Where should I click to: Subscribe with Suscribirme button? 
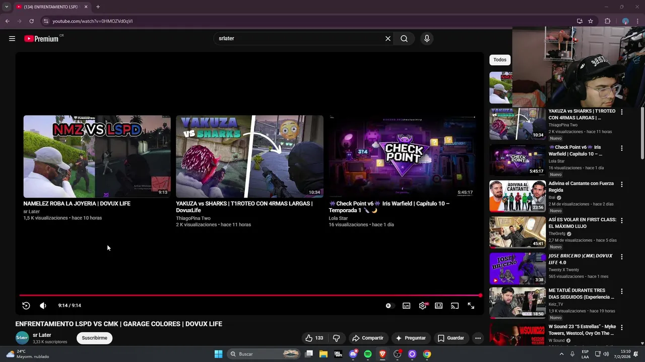(95, 338)
